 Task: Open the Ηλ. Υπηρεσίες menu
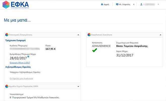coord(124,5)
